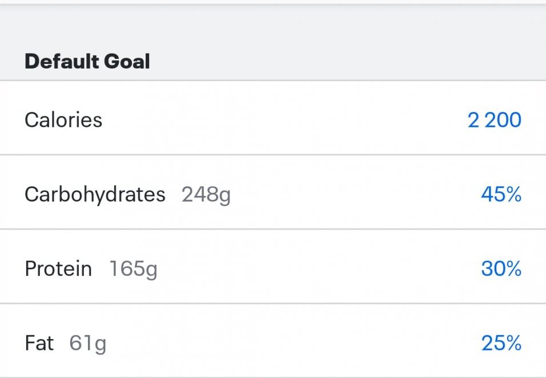The width and height of the screenshot is (546, 378).
Task: Change the Protein 30% percentage
Action: pos(501,268)
